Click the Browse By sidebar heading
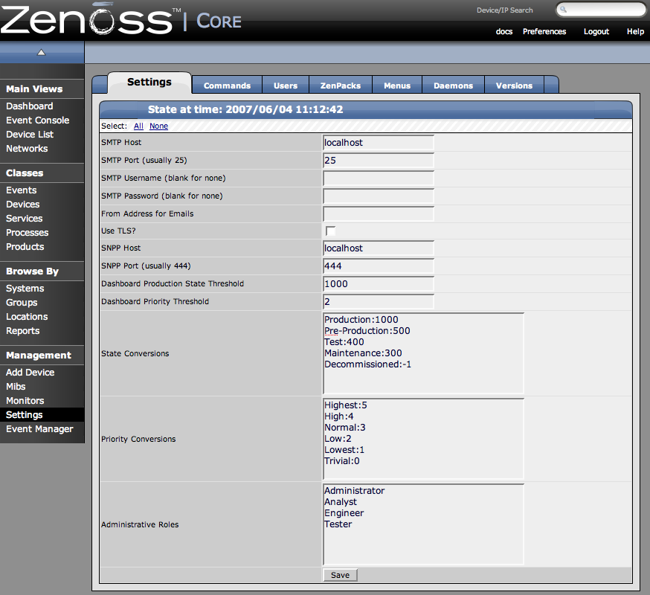The image size is (650, 595). pos(32,271)
